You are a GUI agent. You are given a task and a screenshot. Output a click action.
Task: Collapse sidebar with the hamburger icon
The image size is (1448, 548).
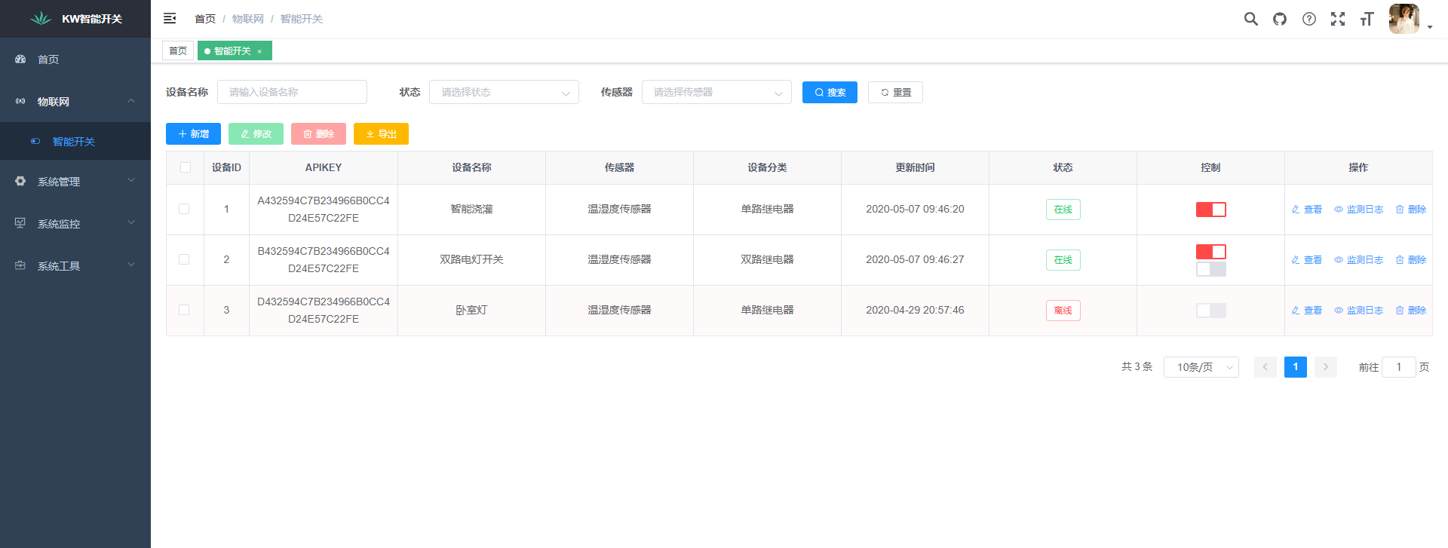click(170, 18)
